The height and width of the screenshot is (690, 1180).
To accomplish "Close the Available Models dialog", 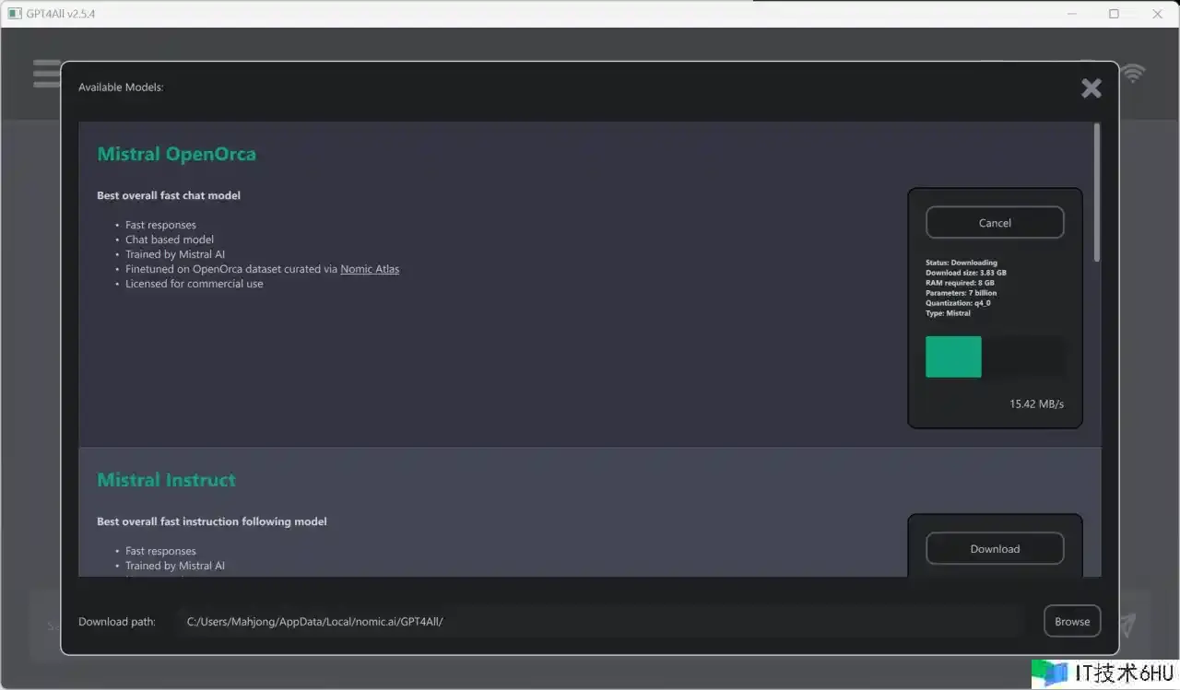I will pyautogui.click(x=1091, y=88).
